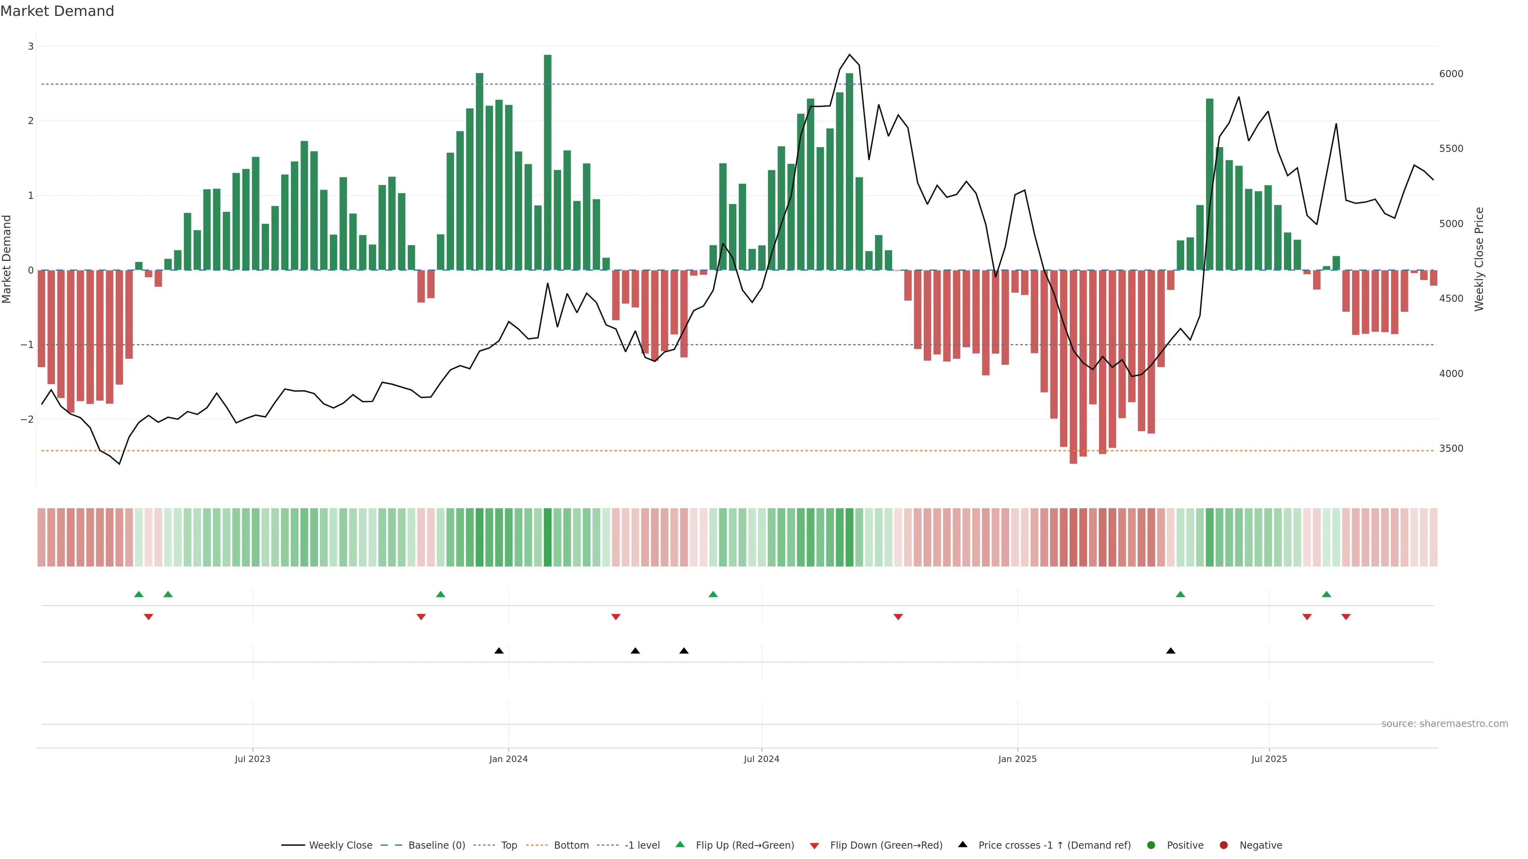Hide the Top threshold legend entry
1528x859 pixels.
(509, 845)
